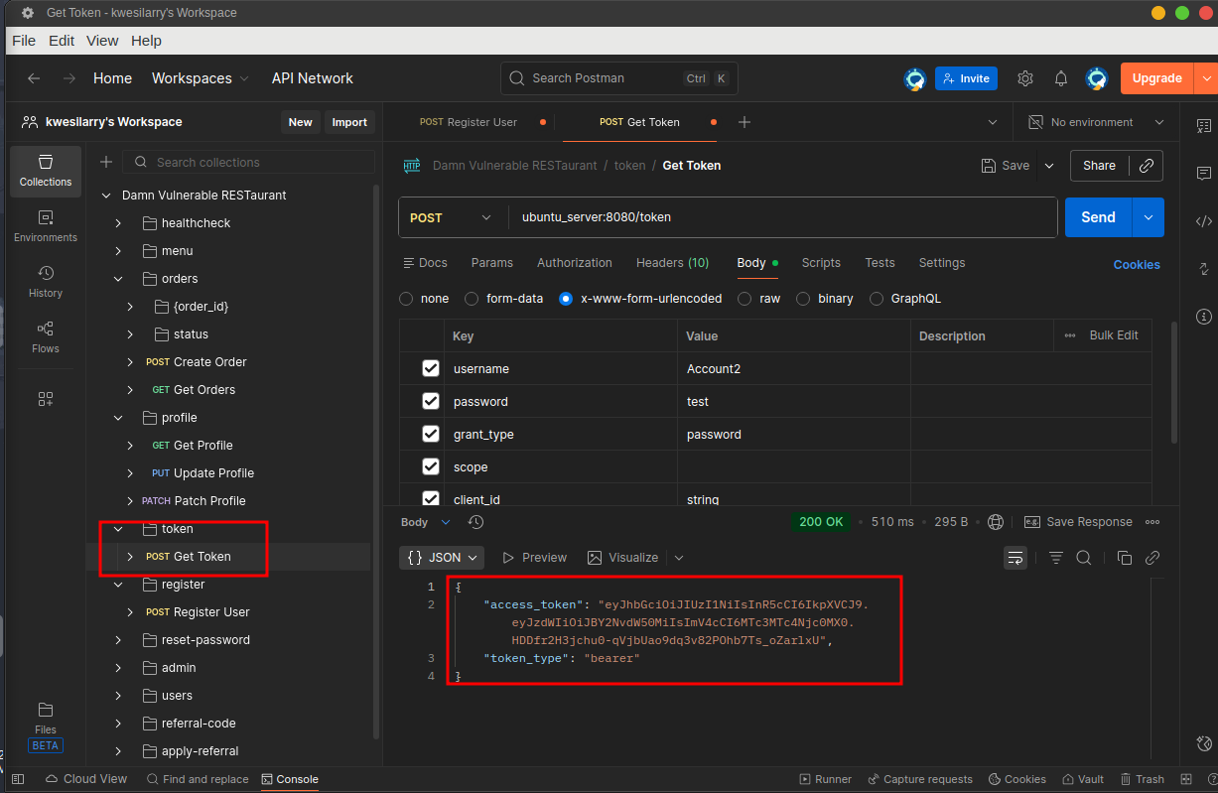The image size is (1218, 793).
Task: Click the request URL field
Action: [x=695, y=216]
